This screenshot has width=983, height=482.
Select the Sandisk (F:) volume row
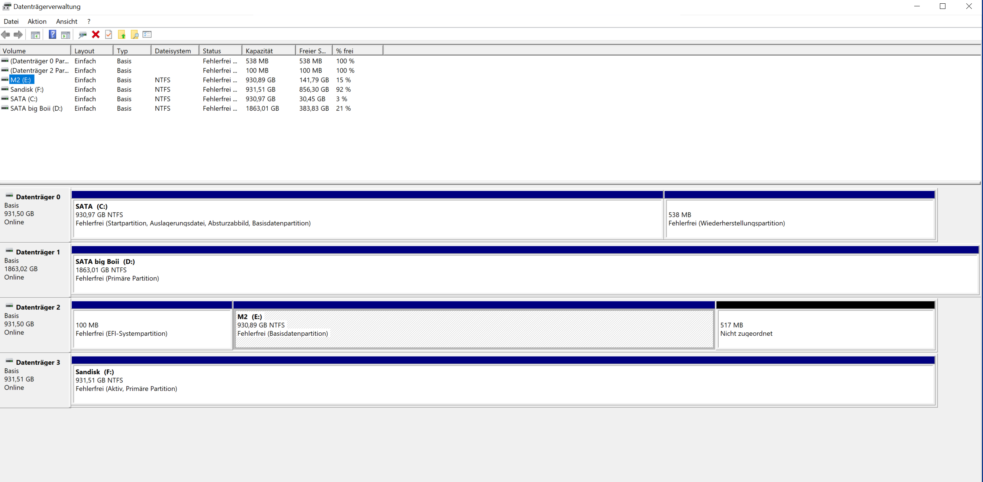point(27,89)
